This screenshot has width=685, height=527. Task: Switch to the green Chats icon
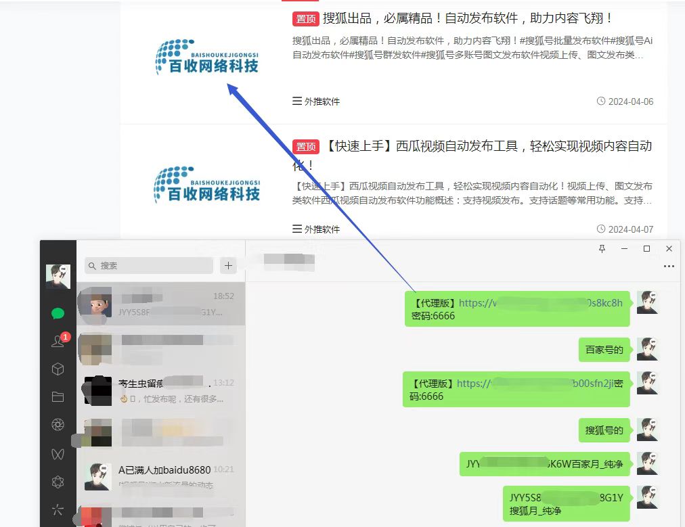pos(58,313)
